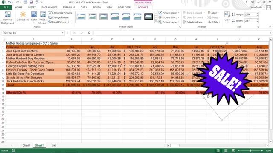Click the Help question mark icon
This screenshot has height=153, width=273.
(247, 2)
